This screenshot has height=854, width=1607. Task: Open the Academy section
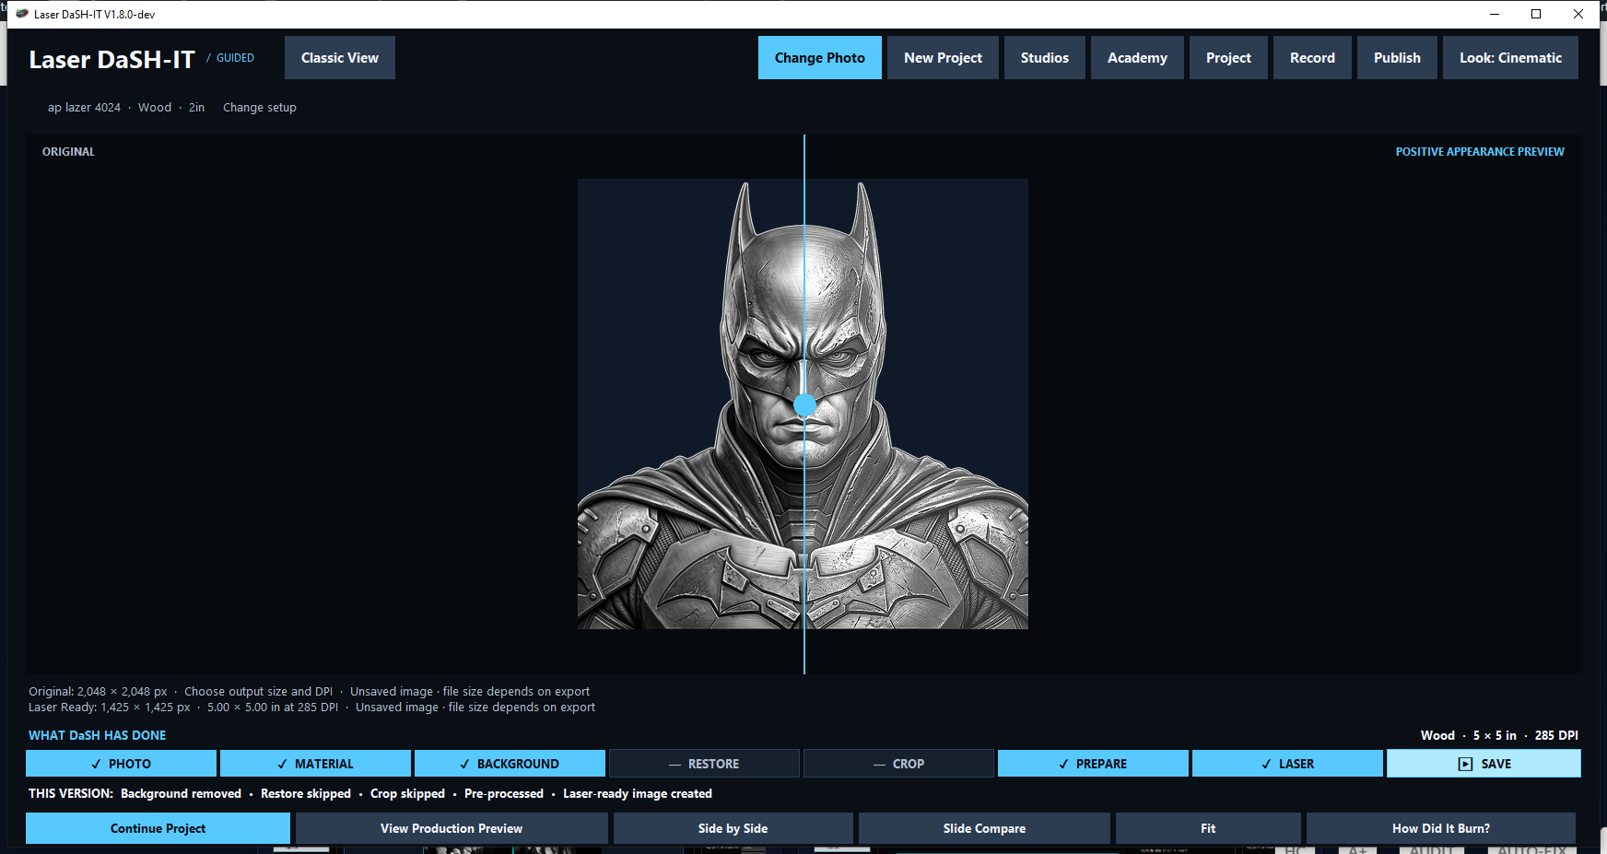1137,58
